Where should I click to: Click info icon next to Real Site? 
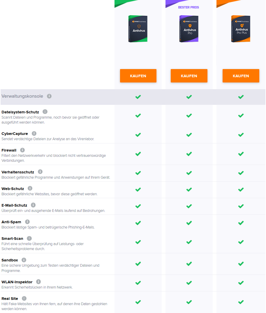point(24,298)
